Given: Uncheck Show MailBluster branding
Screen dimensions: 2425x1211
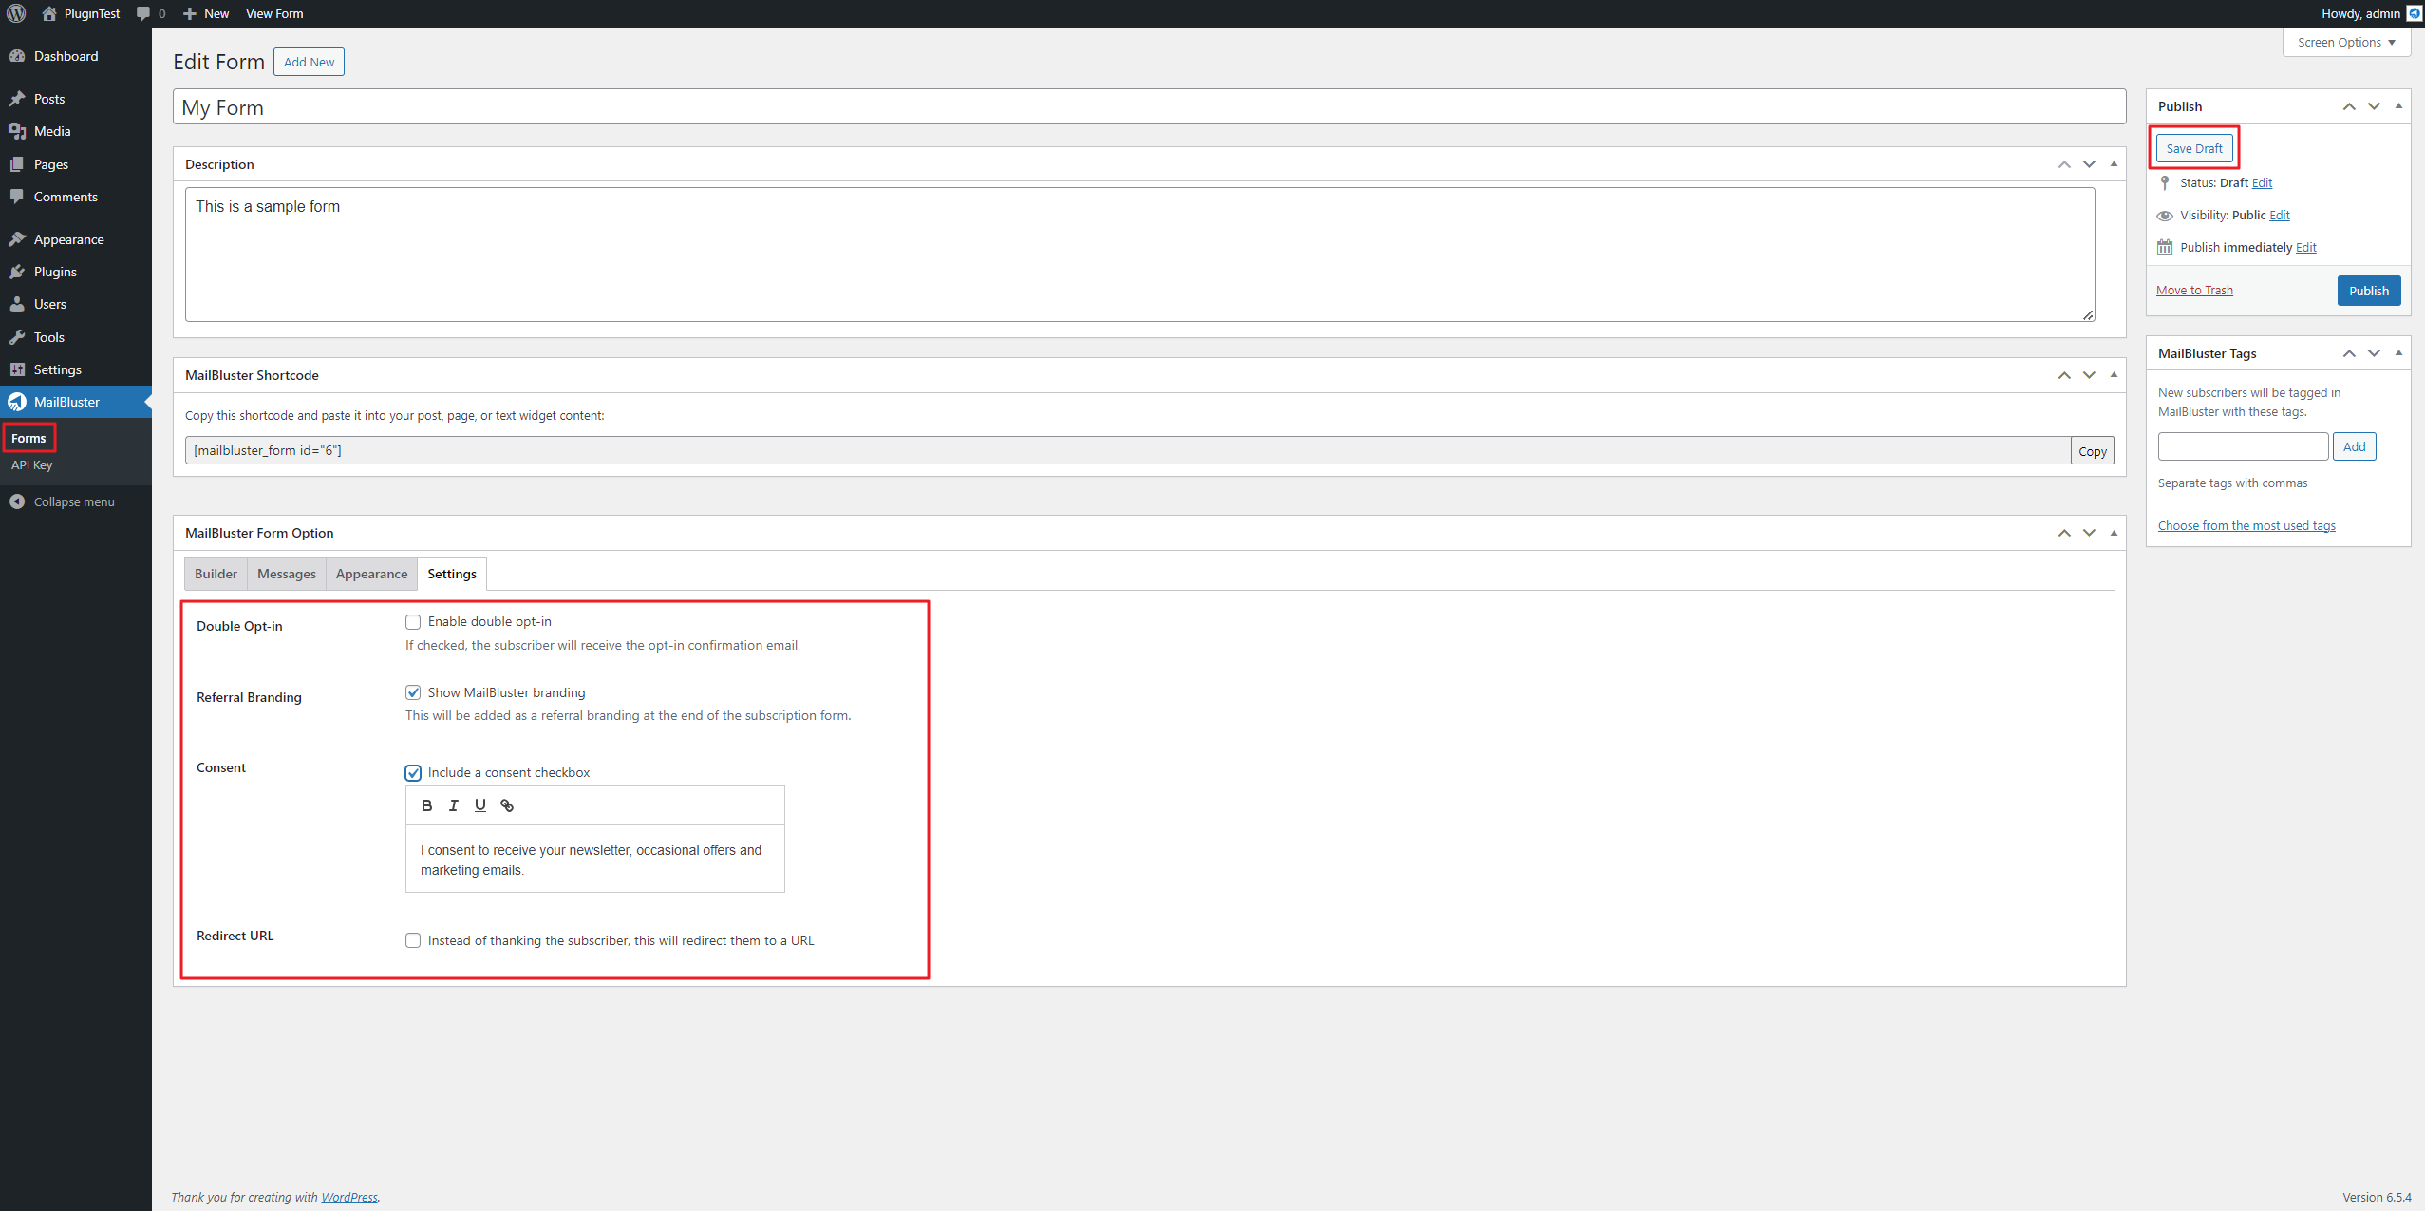Looking at the screenshot, I should pyautogui.click(x=413, y=692).
